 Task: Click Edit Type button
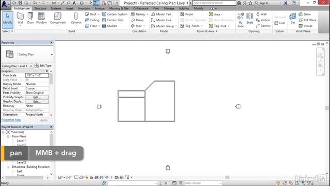point(43,66)
